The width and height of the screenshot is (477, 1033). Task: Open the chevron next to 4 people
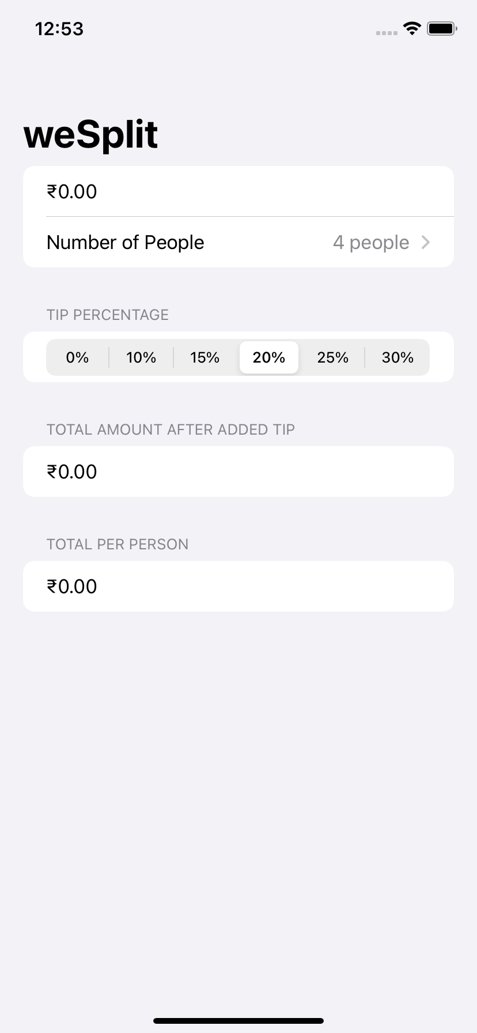coord(426,242)
